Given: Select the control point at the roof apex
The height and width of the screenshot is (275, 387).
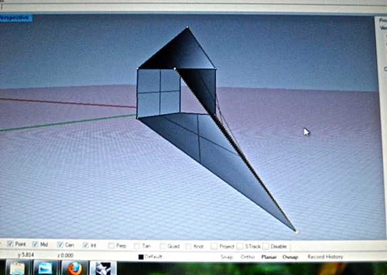Looking at the screenshot, I should point(187,27).
